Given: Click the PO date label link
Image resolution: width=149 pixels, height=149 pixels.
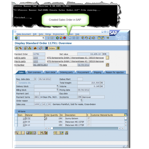Looking at the screenshot, I should 63,65.
